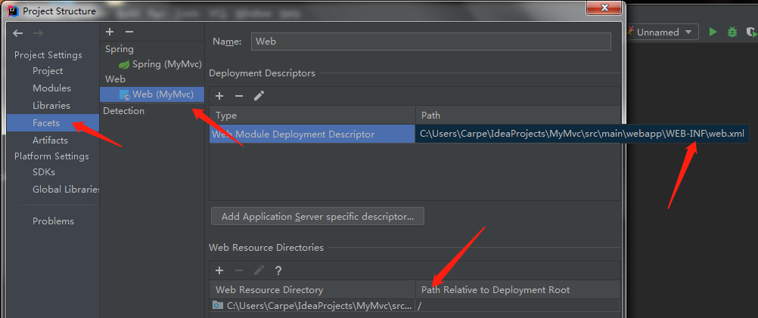
Task: Select Web (MyMvc) facet
Action: tap(152, 94)
